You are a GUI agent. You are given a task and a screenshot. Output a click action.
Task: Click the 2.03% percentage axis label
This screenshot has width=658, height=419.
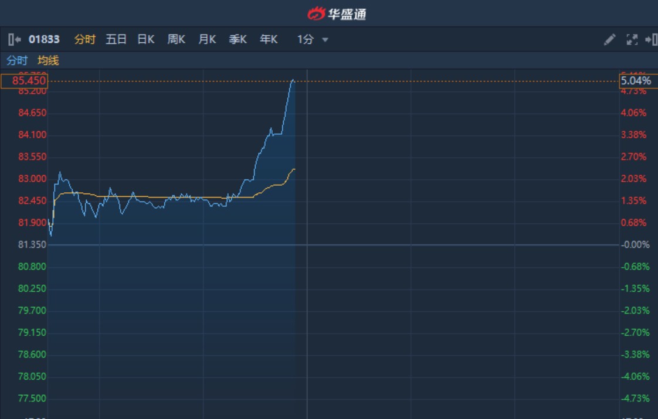pyautogui.click(x=633, y=179)
